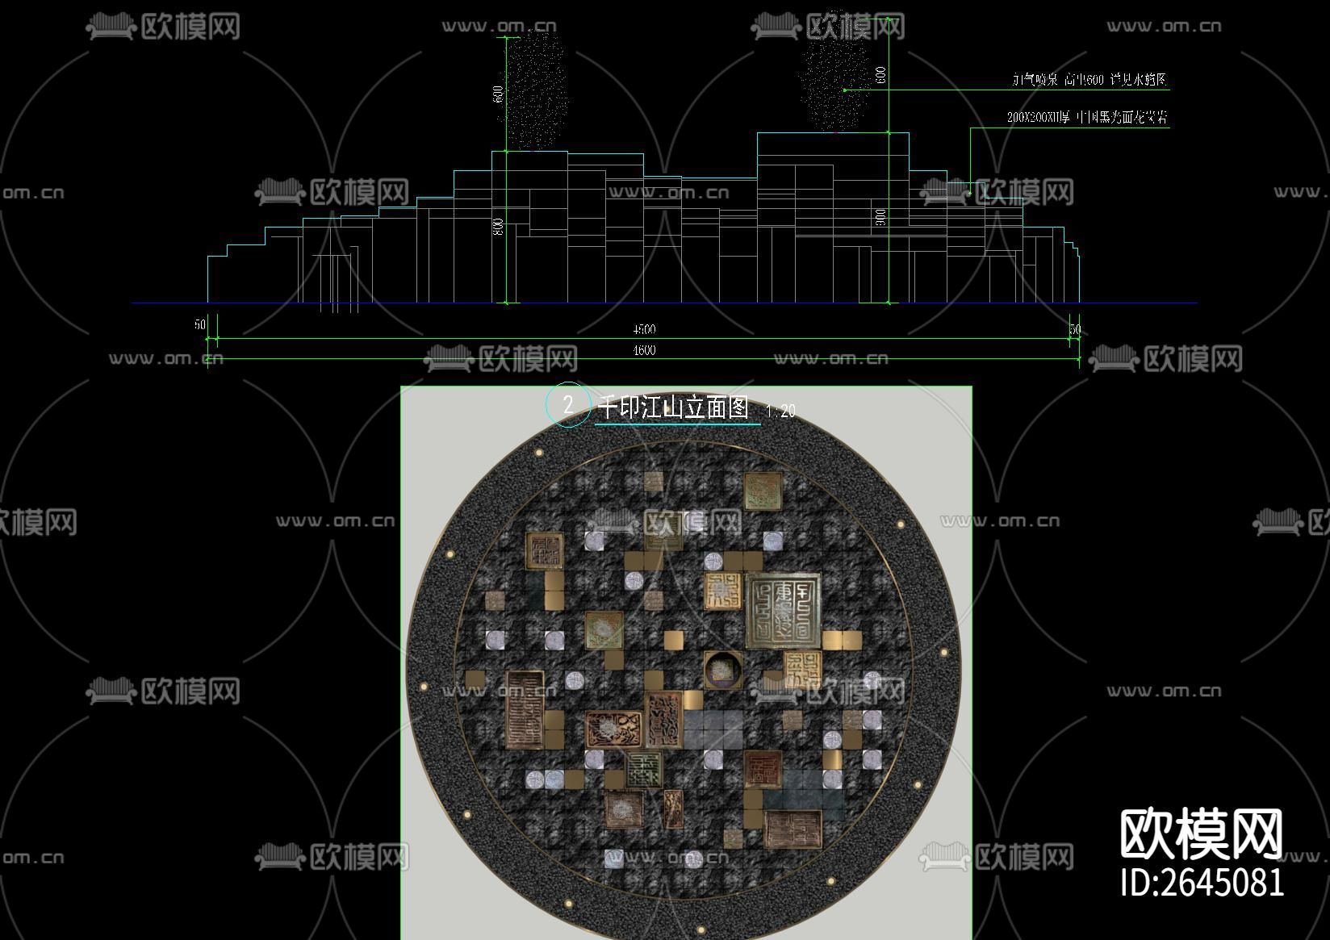Click the left fountain 600 height dimension
Screen dimensions: 1330x940
[499, 94]
